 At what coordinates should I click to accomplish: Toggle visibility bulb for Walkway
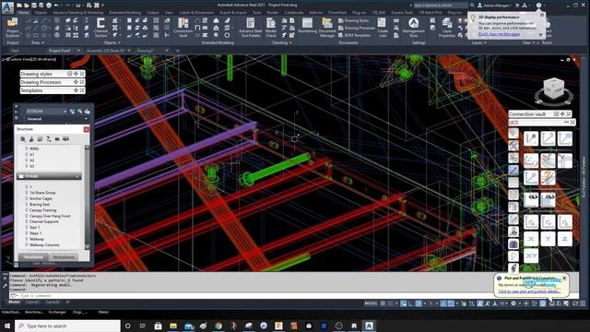[x=27, y=239]
